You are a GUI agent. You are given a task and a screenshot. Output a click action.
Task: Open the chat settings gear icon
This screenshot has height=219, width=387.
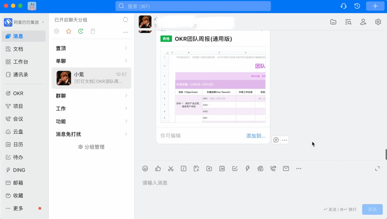(378, 22)
